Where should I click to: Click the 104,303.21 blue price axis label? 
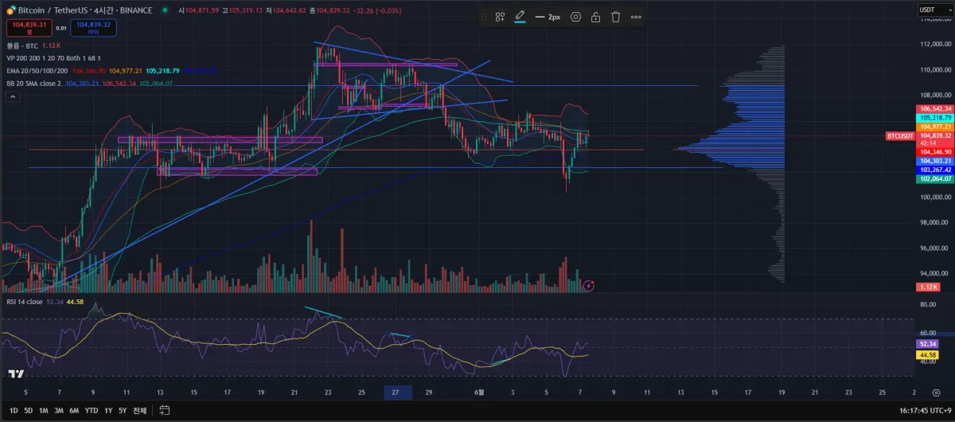(x=936, y=161)
